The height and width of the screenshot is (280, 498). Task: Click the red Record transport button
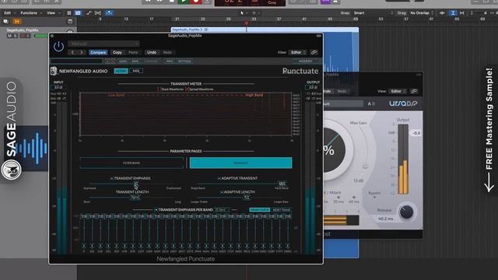[195, 2]
